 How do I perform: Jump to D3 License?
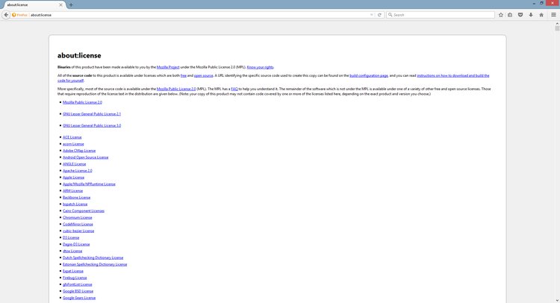(71, 237)
